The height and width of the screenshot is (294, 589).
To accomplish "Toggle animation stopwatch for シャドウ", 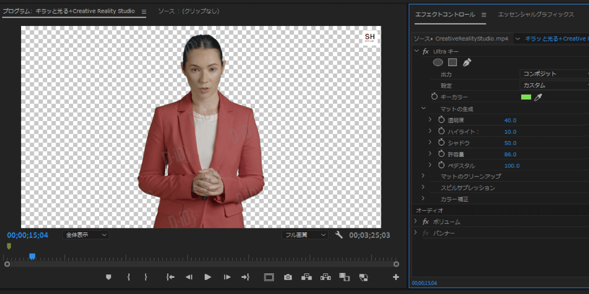I will click(x=441, y=143).
